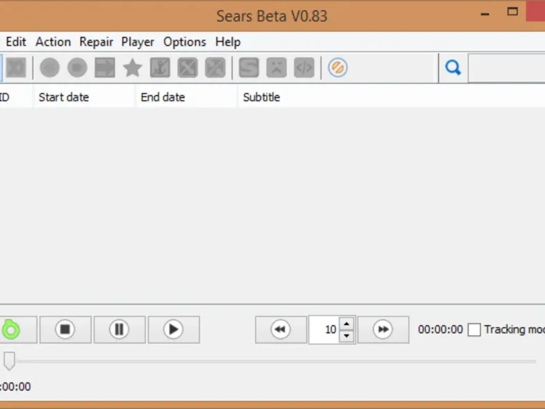Enable the Tracking mode checkbox
Viewport: 545px width, 409px height.
coord(474,330)
